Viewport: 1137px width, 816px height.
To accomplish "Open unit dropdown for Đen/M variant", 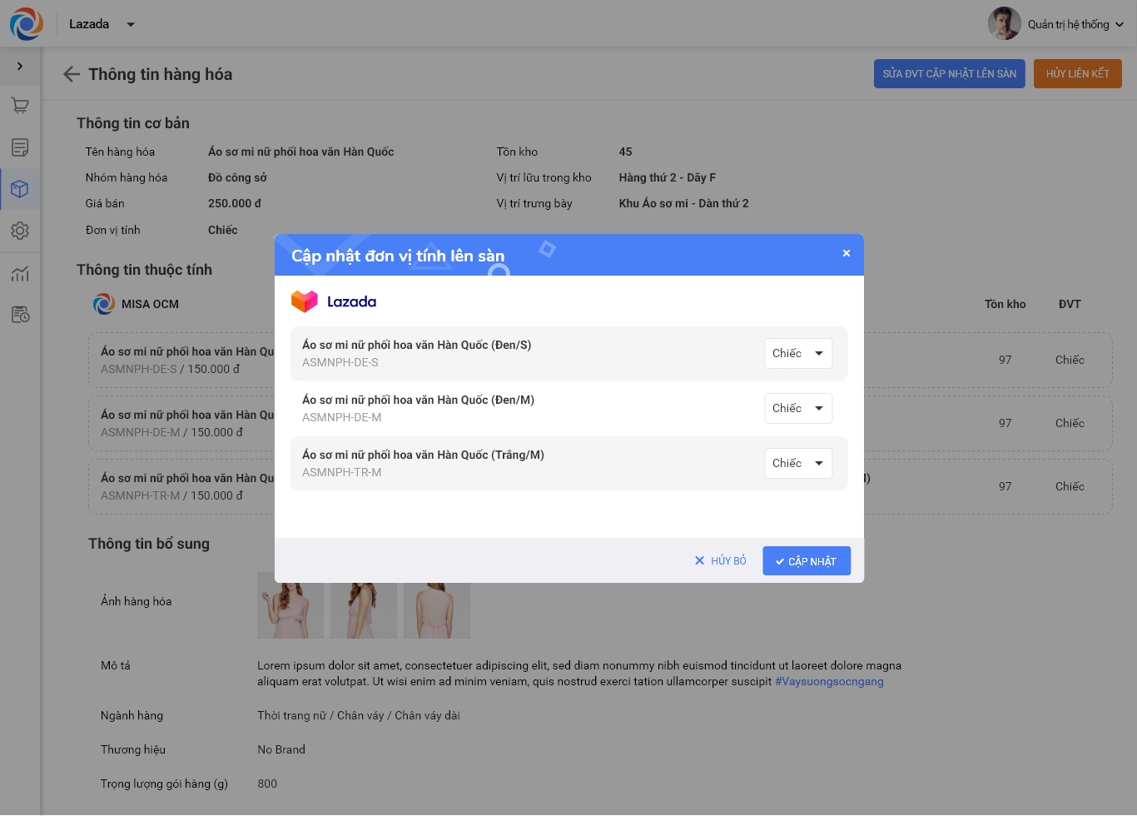I will [798, 409].
